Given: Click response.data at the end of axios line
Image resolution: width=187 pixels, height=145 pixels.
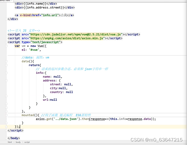Looking at the screenshot, I should pos(139,119).
